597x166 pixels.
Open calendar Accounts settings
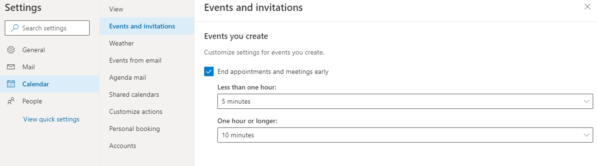click(122, 146)
